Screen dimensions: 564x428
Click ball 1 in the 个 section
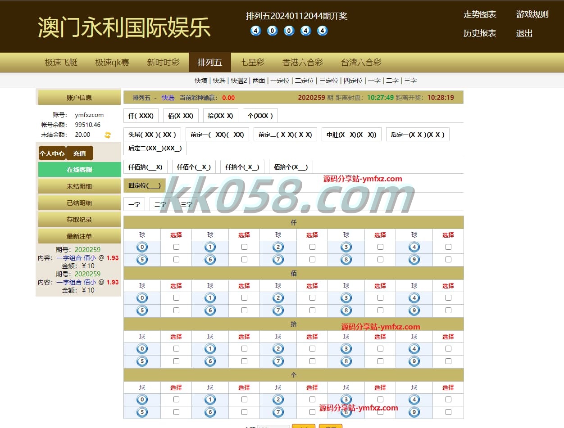click(210, 400)
